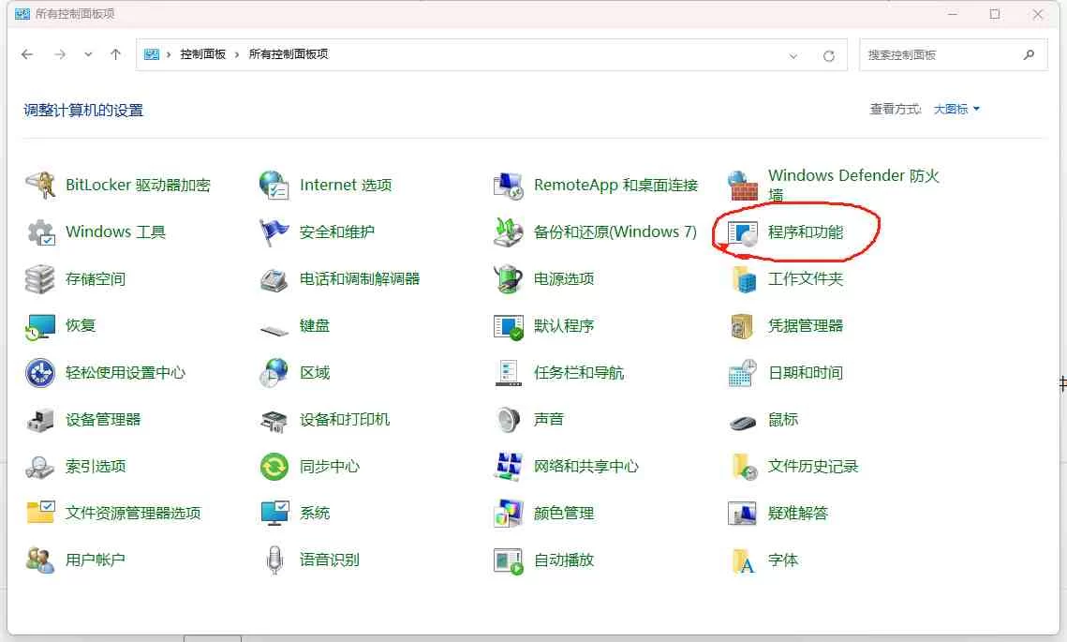Image resolution: width=1067 pixels, height=642 pixels.
Task: Click the 程序和功能 icon
Action: point(743,232)
